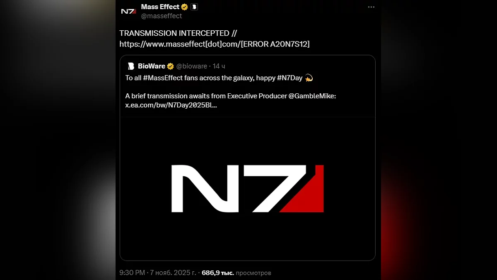Follow the x.ea.com/bw/N7Day2025 link
The height and width of the screenshot is (280, 497).
(171, 105)
